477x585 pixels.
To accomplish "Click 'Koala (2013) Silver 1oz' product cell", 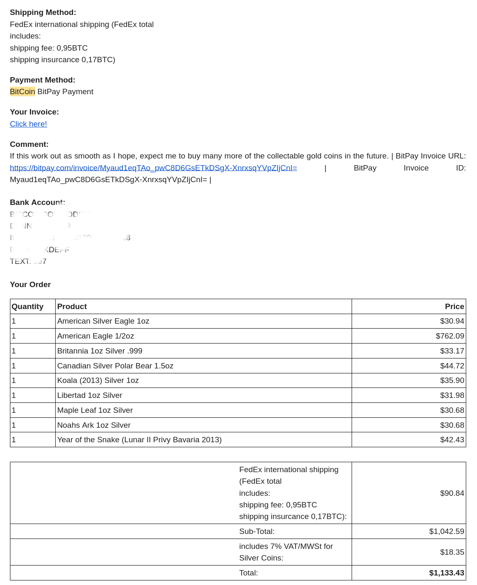I will tap(203, 380).
